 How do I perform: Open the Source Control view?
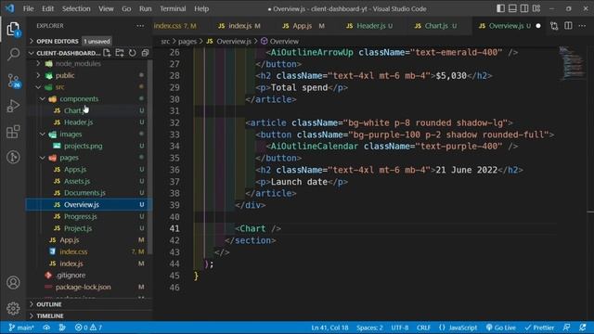[13, 81]
